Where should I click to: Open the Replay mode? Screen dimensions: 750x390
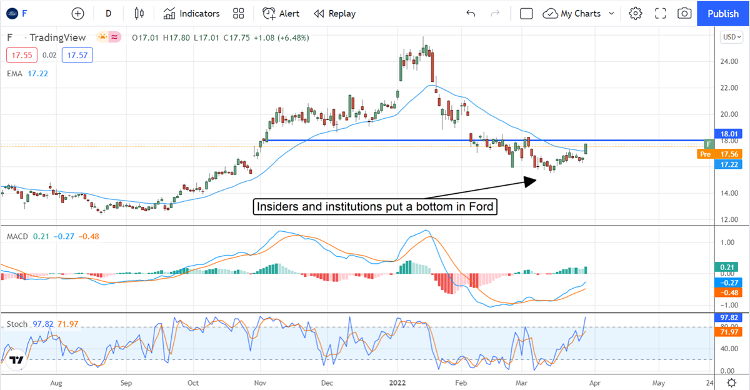[334, 13]
